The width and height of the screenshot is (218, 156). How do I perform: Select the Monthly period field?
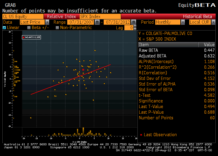[x=168, y=22]
